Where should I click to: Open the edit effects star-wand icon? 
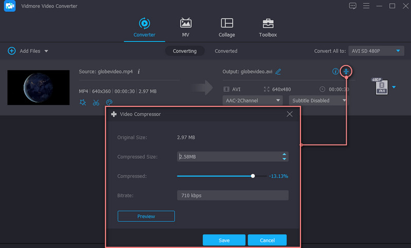coord(83,102)
